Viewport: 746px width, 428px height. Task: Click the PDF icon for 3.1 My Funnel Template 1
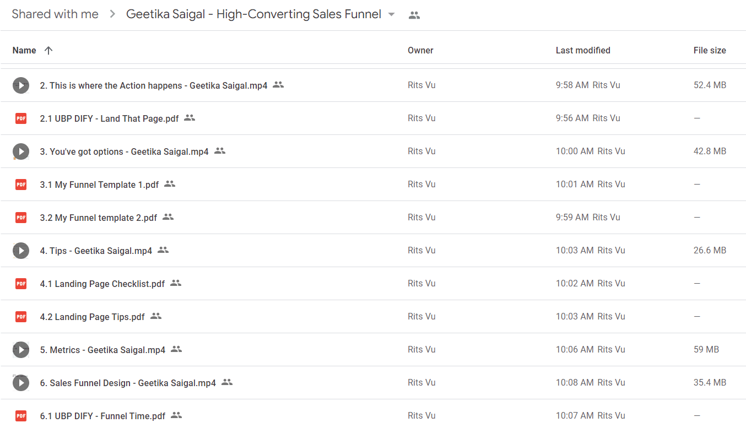pos(21,184)
